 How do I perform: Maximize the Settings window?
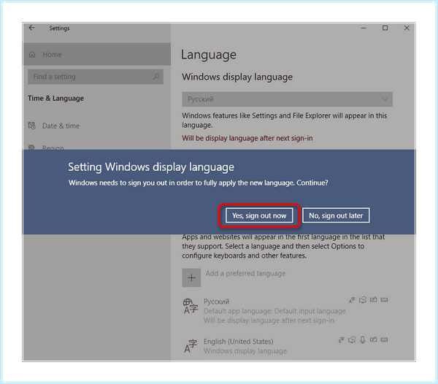(x=385, y=28)
